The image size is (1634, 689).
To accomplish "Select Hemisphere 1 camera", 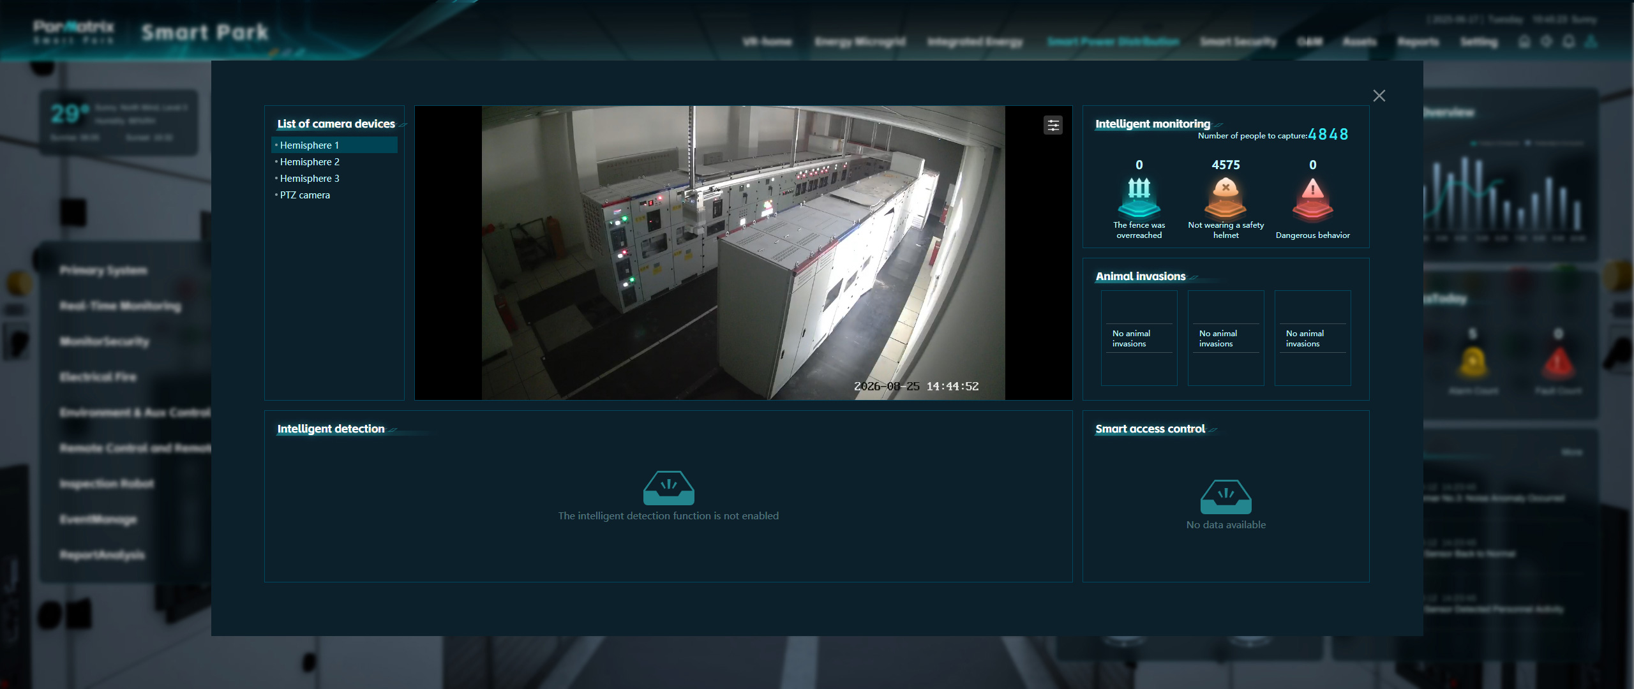I will coord(334,145).
